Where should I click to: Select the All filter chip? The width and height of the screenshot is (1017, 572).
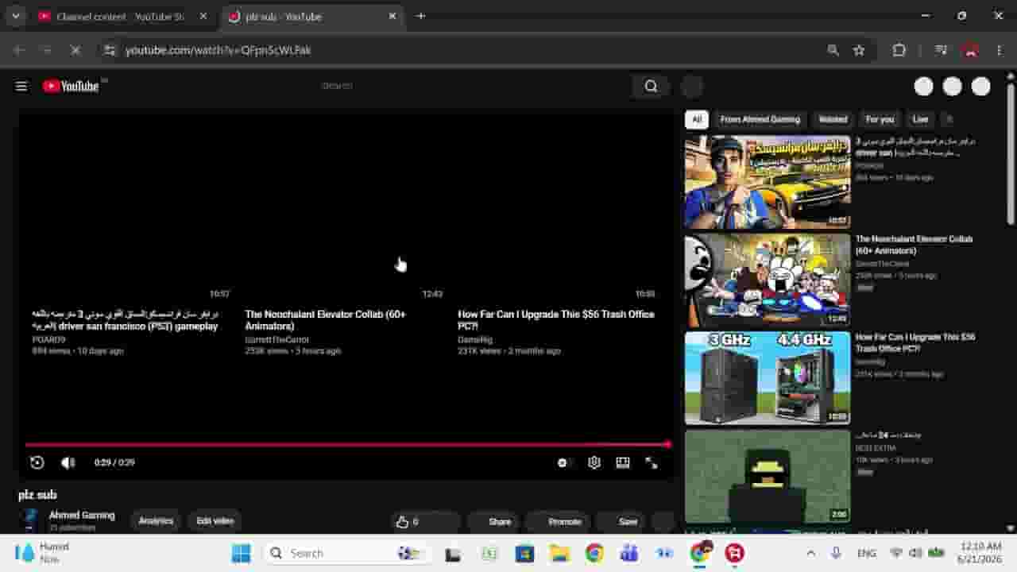pos(697,119)
